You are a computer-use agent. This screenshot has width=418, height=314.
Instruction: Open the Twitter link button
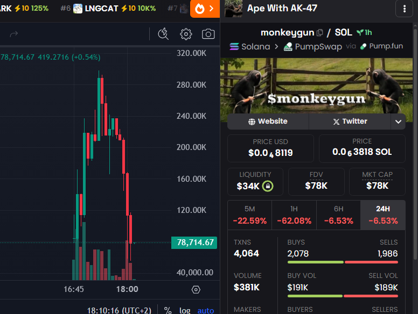click(x=350, y=122)
